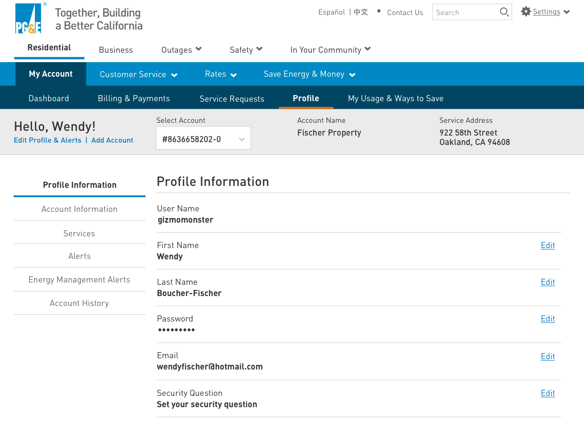Click the Add Account link
This screenshot has width=584, height=434.
pos(112,140)
